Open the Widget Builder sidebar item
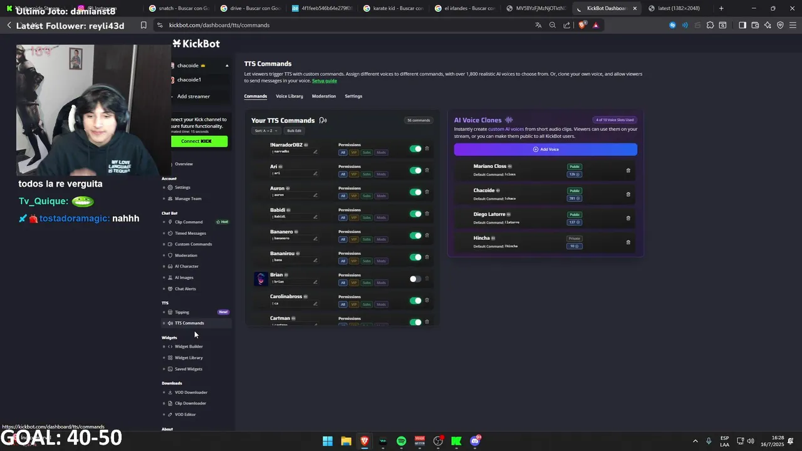Screen dimensions: 802x451 pos(189,346)
